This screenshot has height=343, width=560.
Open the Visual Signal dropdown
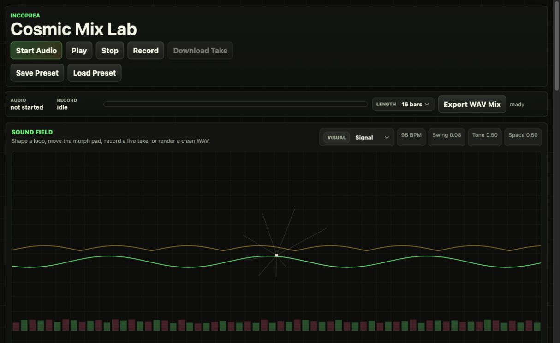357,137
